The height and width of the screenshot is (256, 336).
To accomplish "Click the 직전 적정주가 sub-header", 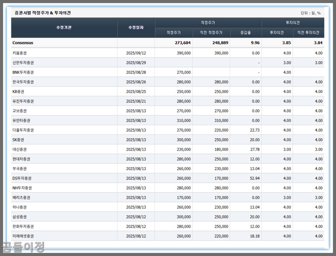I will (x=211, y=33).
